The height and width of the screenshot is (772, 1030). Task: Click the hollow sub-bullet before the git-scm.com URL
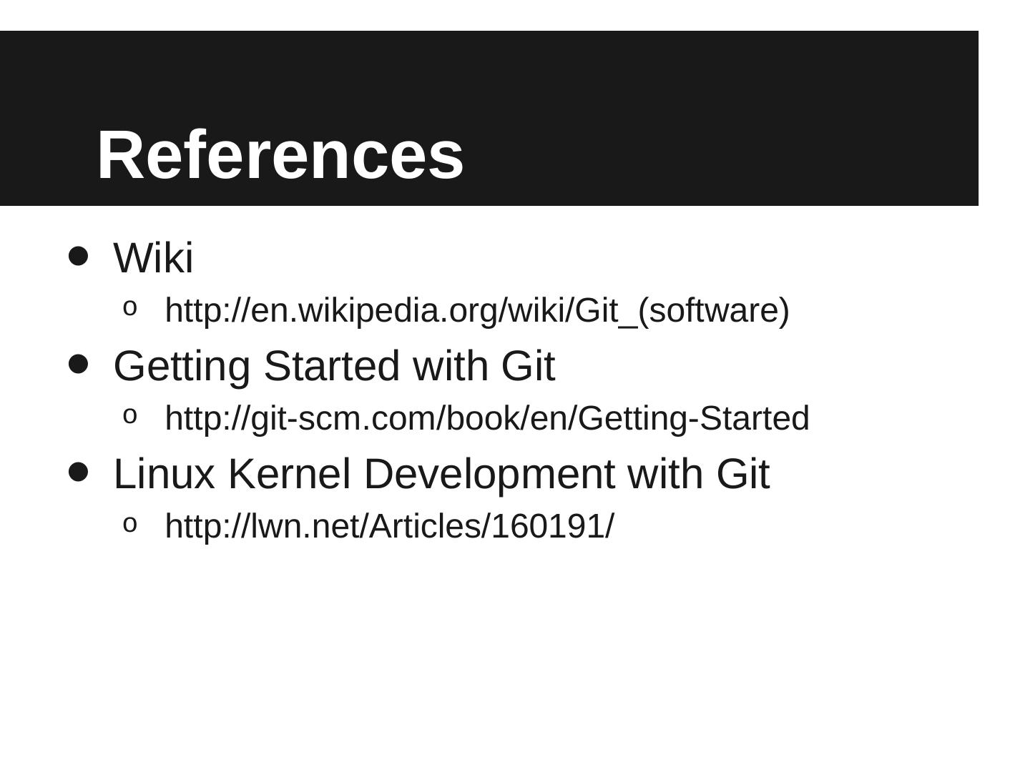[x=129, y=415]
